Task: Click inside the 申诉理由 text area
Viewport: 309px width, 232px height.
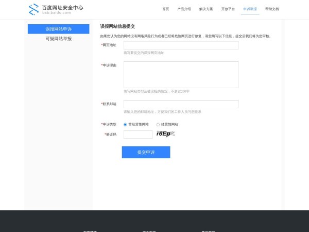Action: [x=181, y=75]
